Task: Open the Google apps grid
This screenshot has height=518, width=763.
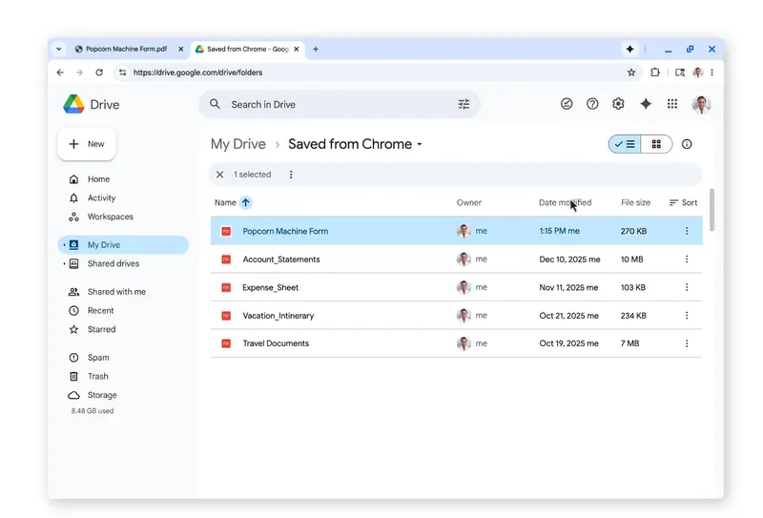Action: point(672,104)
